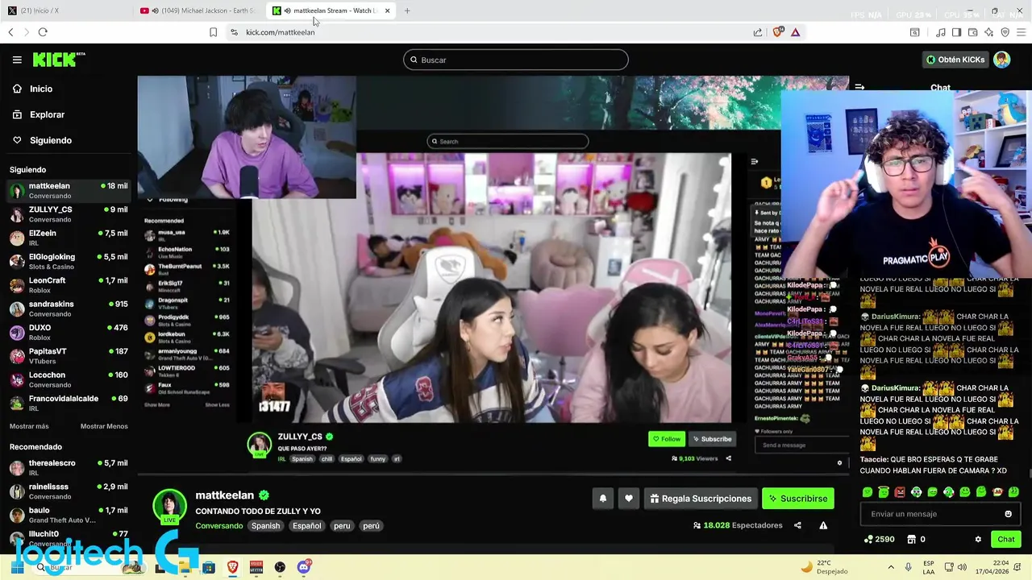The height and width of the screenshot is (580, 1032).
Task: Click Obtén KICKs button
Action: 955,60
